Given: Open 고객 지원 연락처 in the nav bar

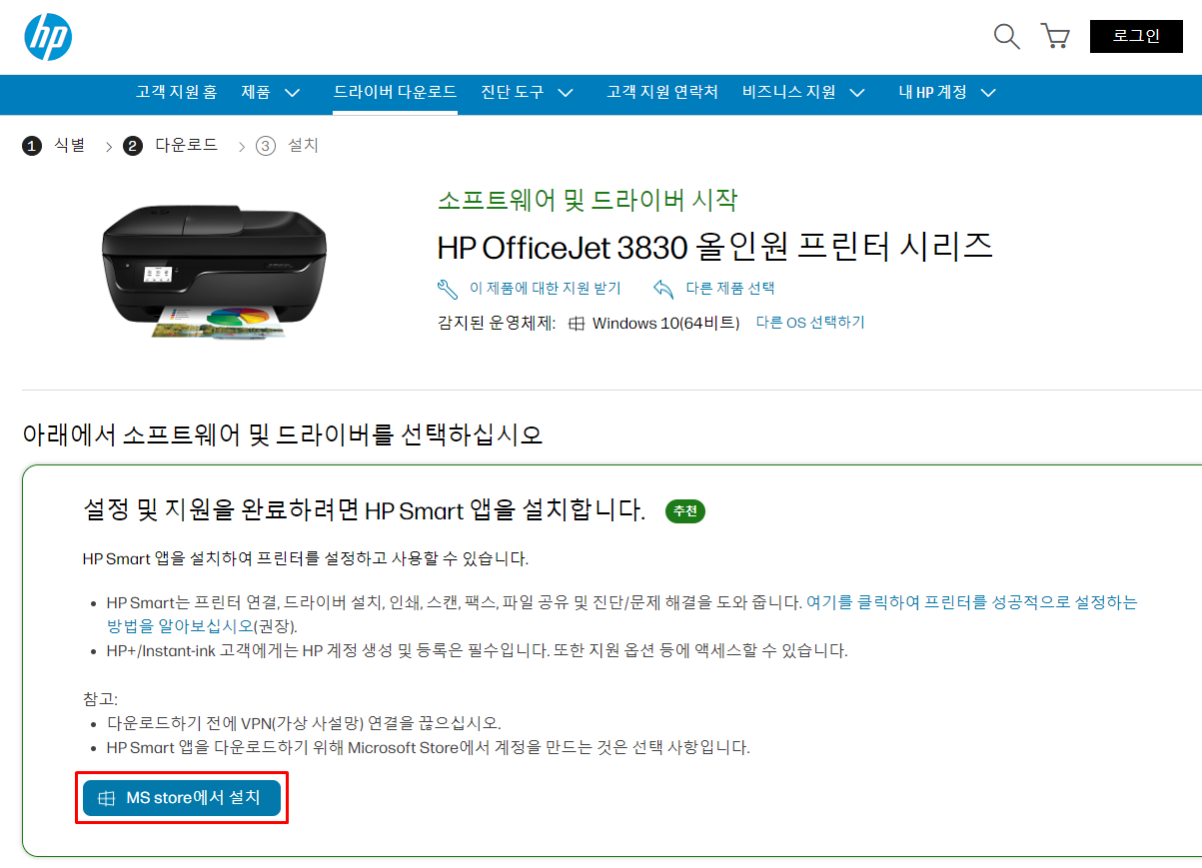Looking at the screenshot, I should point(662,92).
